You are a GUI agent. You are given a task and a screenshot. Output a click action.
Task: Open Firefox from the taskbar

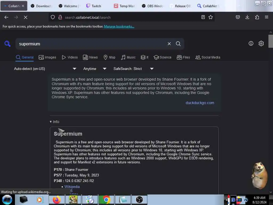click(57, 200)
